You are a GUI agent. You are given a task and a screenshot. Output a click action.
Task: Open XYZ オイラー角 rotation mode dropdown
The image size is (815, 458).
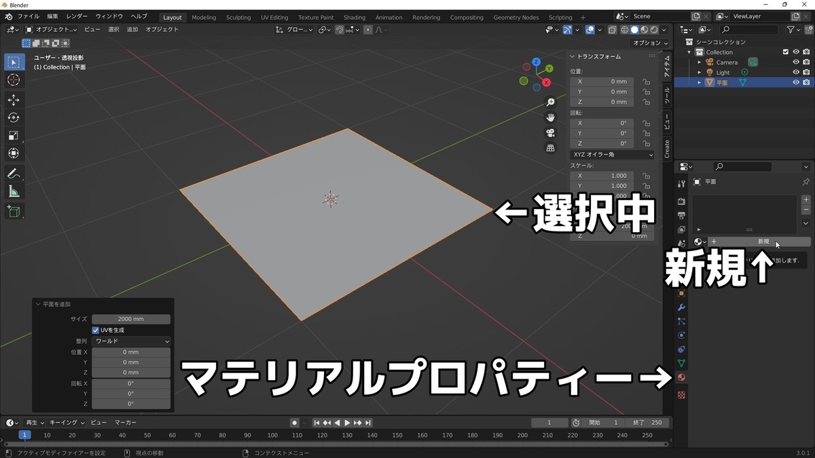[612, 155]
